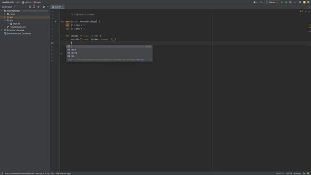Image resolution: width=311 pixels, height=175 pixels.
Task: Go to next highlighted problem down arrow
Action: (x=309, y=11)
